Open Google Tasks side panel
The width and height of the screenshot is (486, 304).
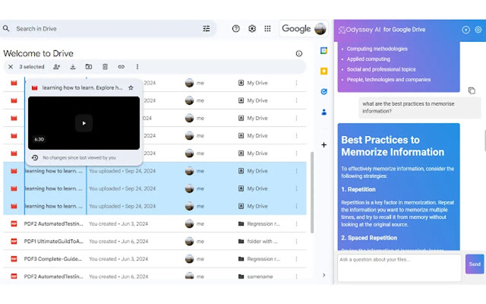click(x=324, y=91)
